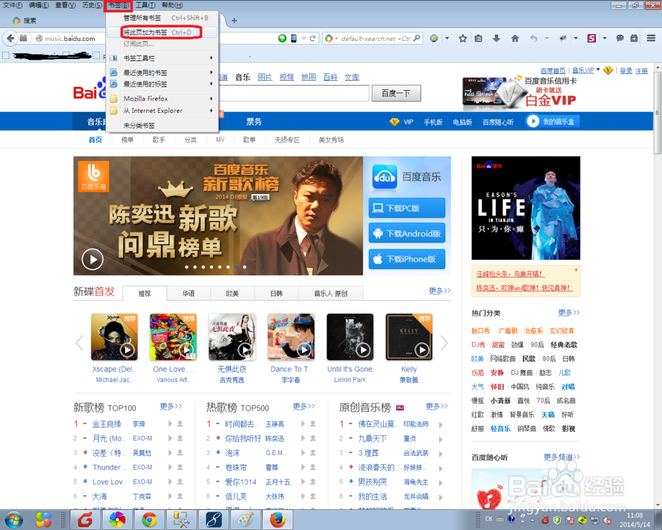Open Google Chrome from the taskbar
Screen dimensions: 662x530
[x=149, y=520]
